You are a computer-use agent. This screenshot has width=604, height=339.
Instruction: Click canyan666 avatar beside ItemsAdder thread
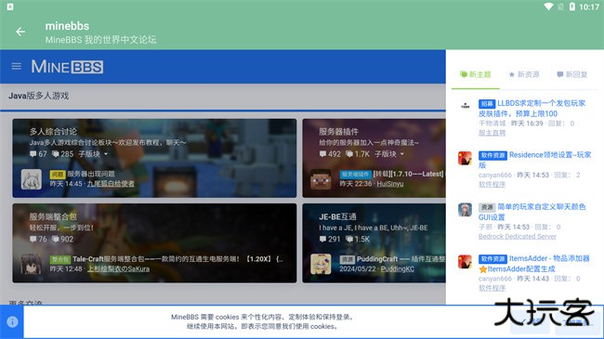[465, 262]
